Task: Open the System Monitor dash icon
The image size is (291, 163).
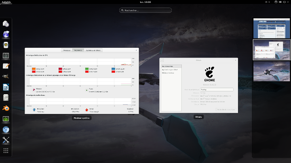Action: click(x=6, y=119)
